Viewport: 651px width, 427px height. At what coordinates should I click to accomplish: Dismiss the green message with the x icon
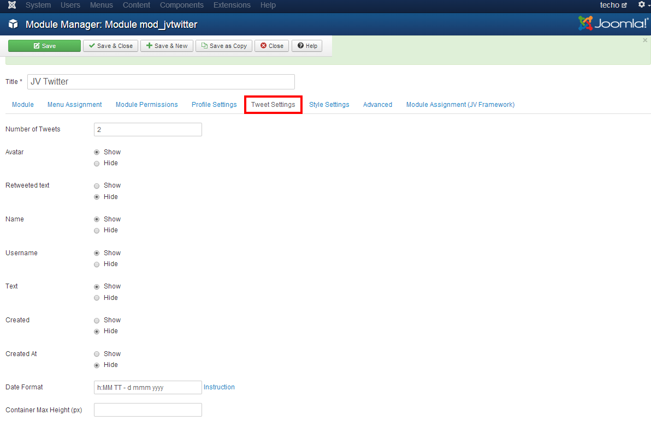pyautogui.click(x=645, y=40)
